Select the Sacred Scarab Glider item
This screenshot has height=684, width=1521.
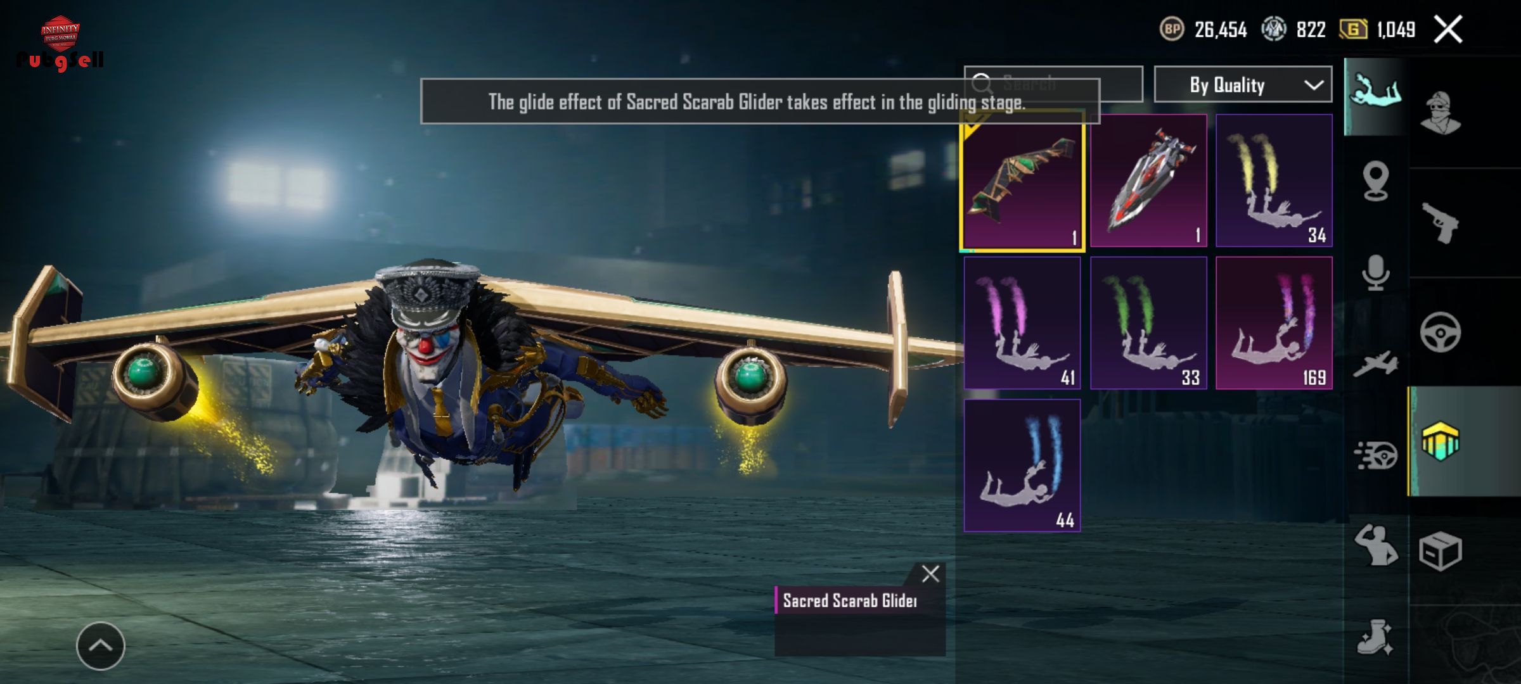pyautogui.click(x=1022, y=182)
